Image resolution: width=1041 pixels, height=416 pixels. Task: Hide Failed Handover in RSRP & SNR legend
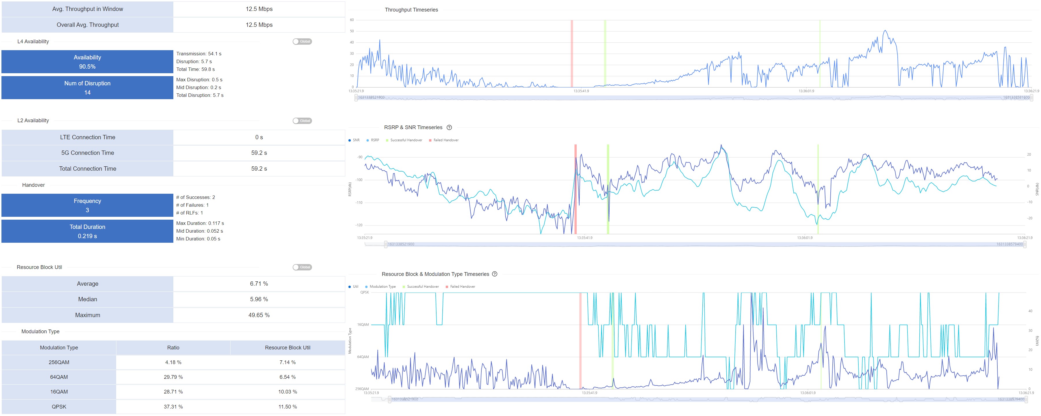443,140
